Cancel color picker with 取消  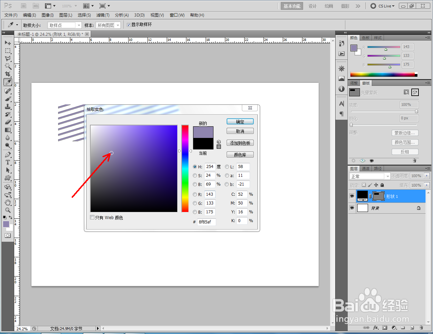[x=240, y=131]
